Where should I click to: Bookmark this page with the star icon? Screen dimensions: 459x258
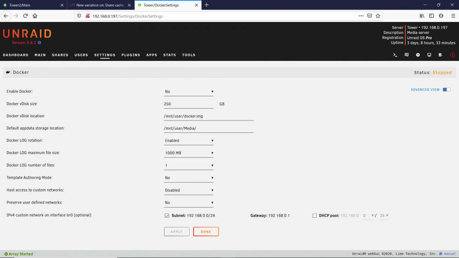(378, 16)
